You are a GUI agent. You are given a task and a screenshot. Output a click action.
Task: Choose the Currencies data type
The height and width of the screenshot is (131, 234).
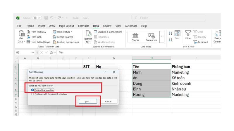click(x=151, y=37)
